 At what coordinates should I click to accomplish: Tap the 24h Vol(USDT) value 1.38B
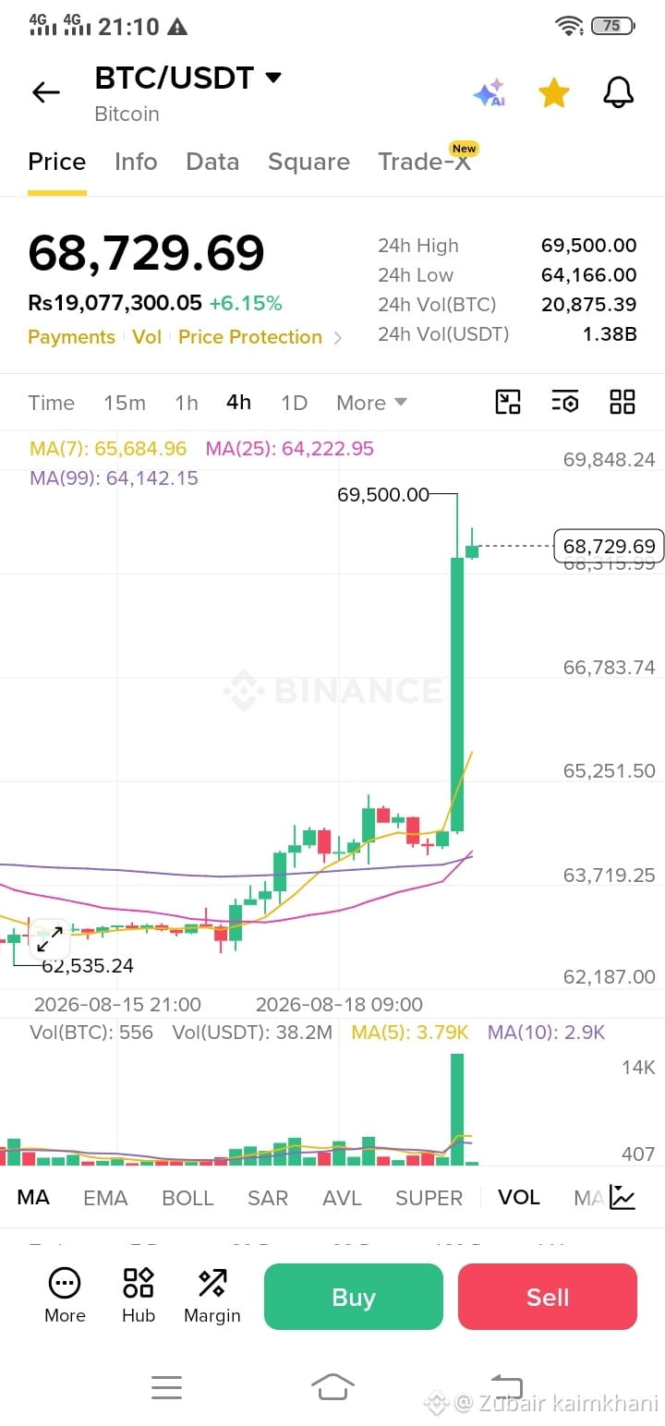tap(610, 334)
